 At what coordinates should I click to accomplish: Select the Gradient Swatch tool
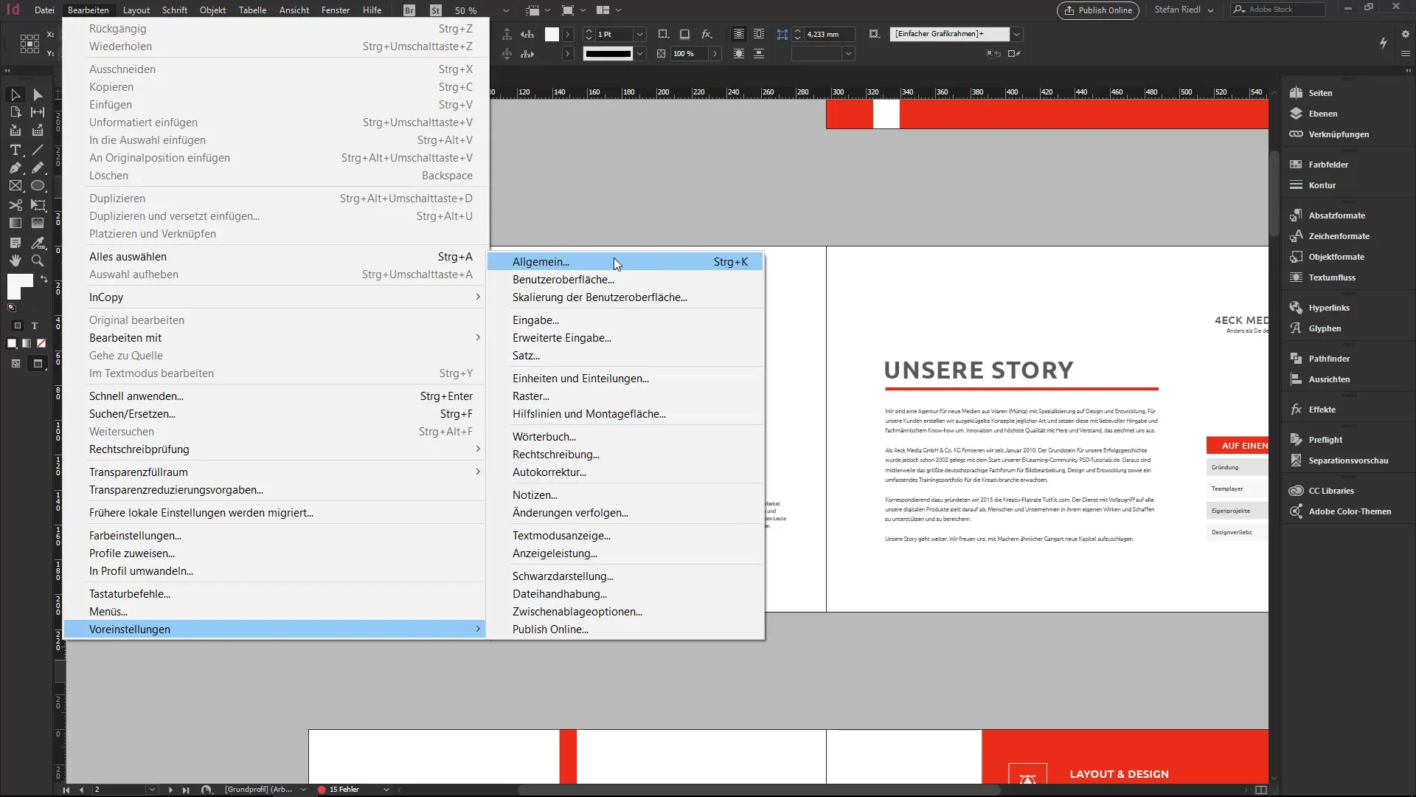[15, 223]
